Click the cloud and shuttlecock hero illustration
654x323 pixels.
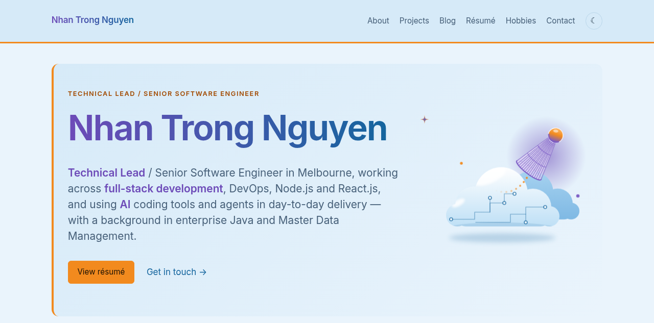pyautogui.click(x=503, y=181)
